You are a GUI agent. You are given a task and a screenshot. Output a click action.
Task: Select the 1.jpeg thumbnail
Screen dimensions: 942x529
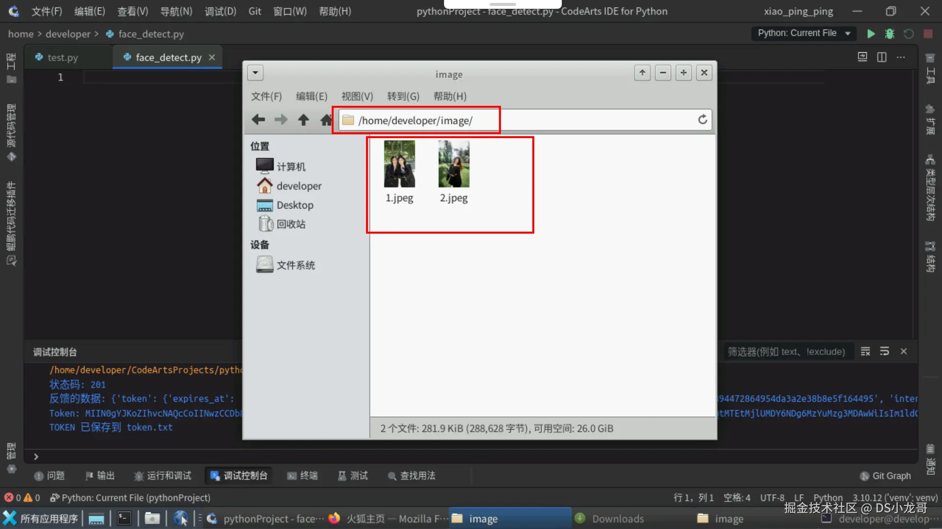(x=399, y=165)
